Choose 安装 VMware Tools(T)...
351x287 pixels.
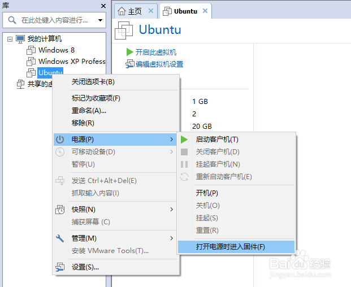(x=115, y=251)
